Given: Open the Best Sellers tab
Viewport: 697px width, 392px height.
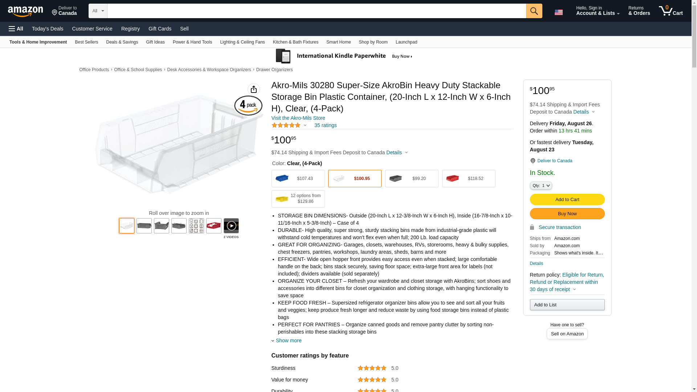Looking at the screenshot, I should [x=86, y=42].
